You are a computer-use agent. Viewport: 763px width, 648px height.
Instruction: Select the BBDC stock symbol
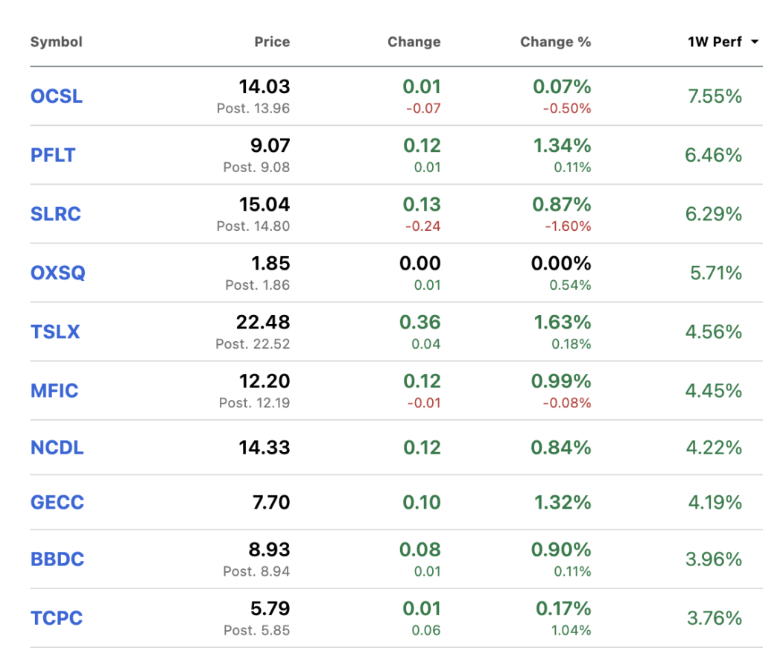tap(57, 559)
